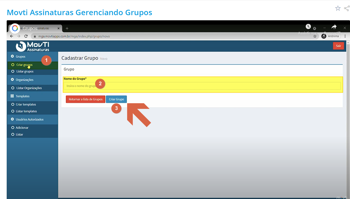Close the browser tab in the video

pos(59,28)
